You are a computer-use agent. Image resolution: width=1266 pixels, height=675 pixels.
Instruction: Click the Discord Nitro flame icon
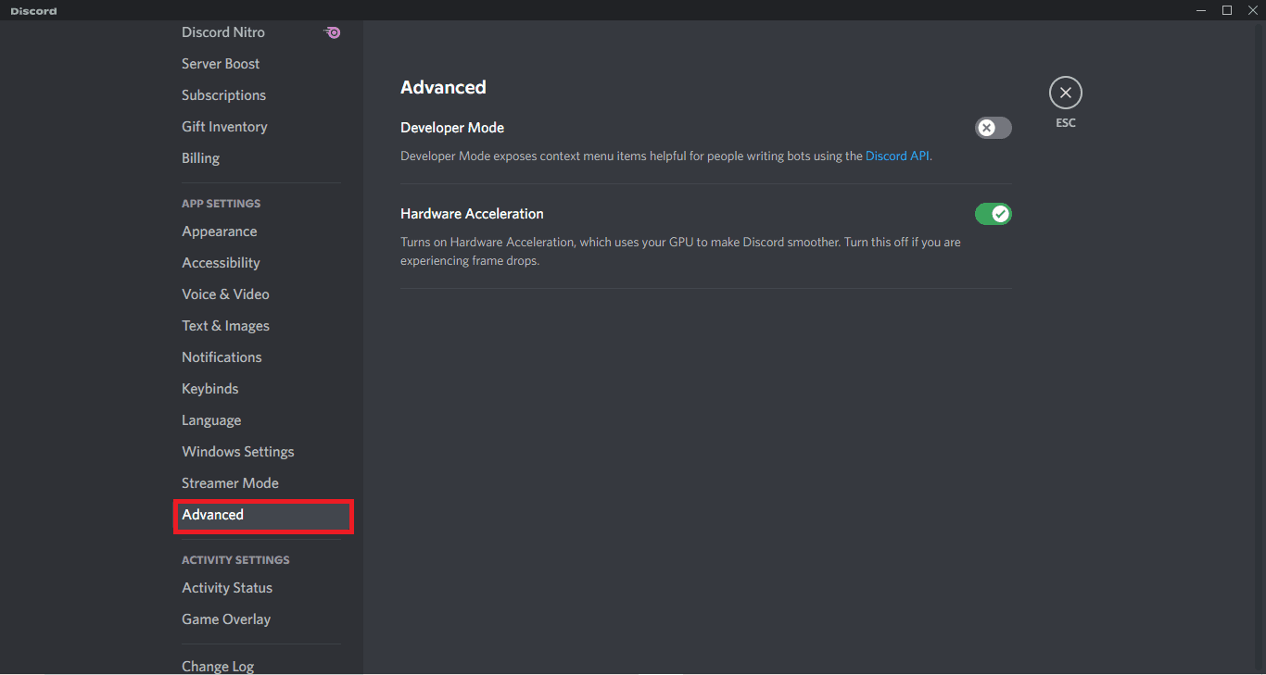pos(331,31)
